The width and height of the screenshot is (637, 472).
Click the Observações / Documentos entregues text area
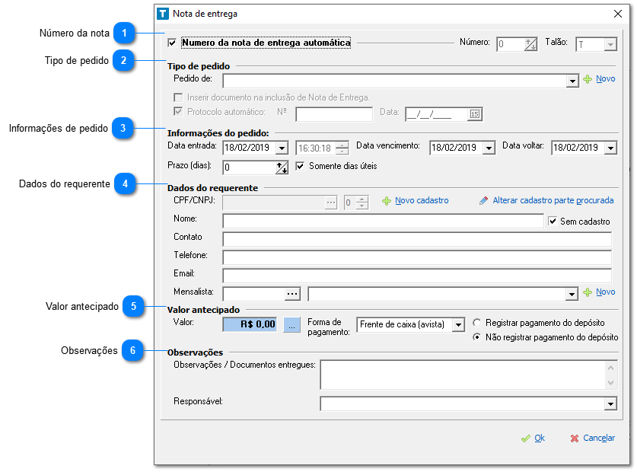coord(463,375)
